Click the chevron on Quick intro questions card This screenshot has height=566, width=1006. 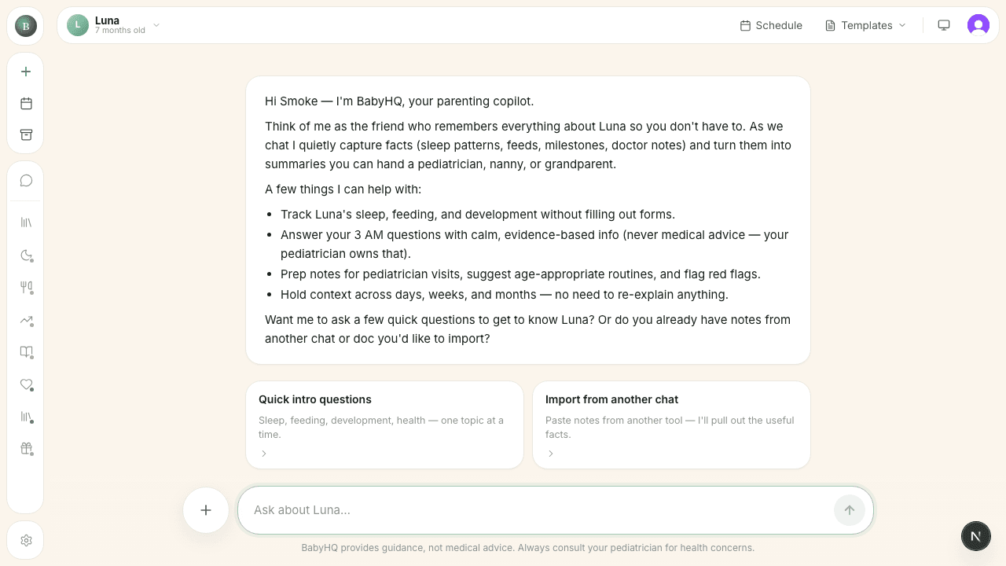tap(264, 454)
